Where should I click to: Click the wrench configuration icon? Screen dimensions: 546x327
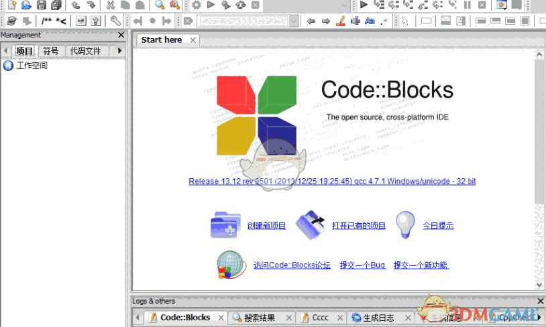tap(115, 21)
